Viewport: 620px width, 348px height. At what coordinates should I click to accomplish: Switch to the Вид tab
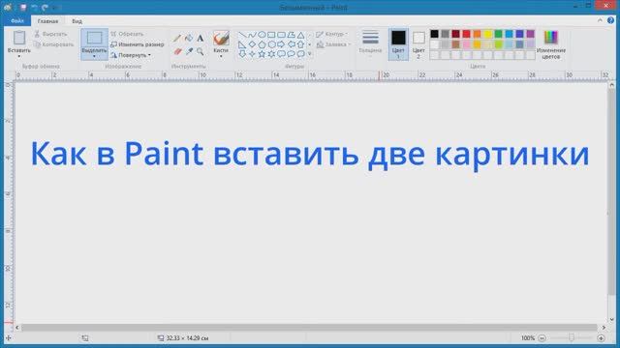click(x=77, y=21)
